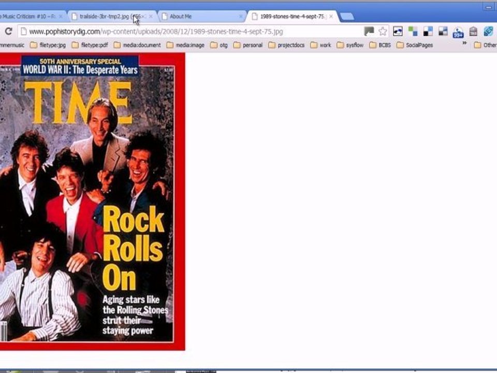Image resolution: width=497 pixels, height=373 pixels.
Task: Click the gray arrow icon beside the bookmark star
Action: (369, 31)
